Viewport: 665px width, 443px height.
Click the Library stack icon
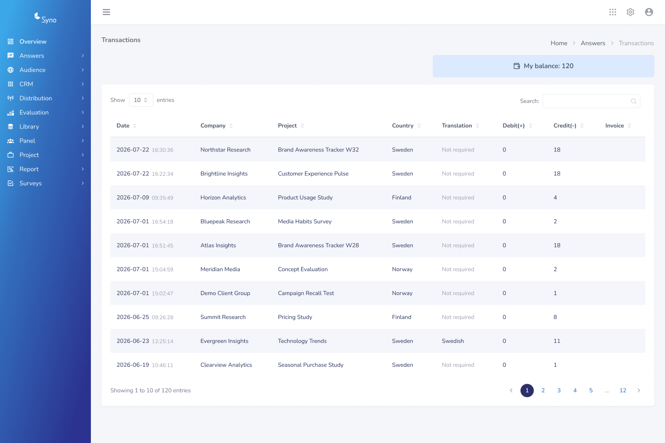point(11,127)
